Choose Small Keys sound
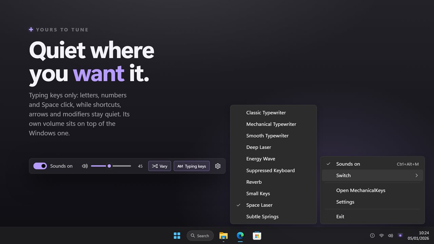Viewport: 434px width, 244px height. pos(273,194)
